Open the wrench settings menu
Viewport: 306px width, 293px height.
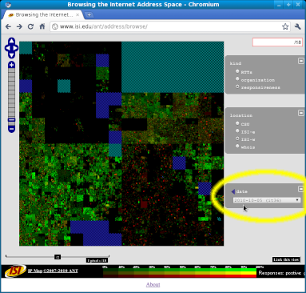(x=297, y=26)
